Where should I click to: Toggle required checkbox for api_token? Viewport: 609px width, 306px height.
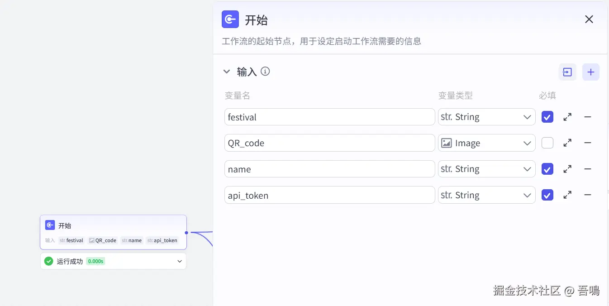547,195
